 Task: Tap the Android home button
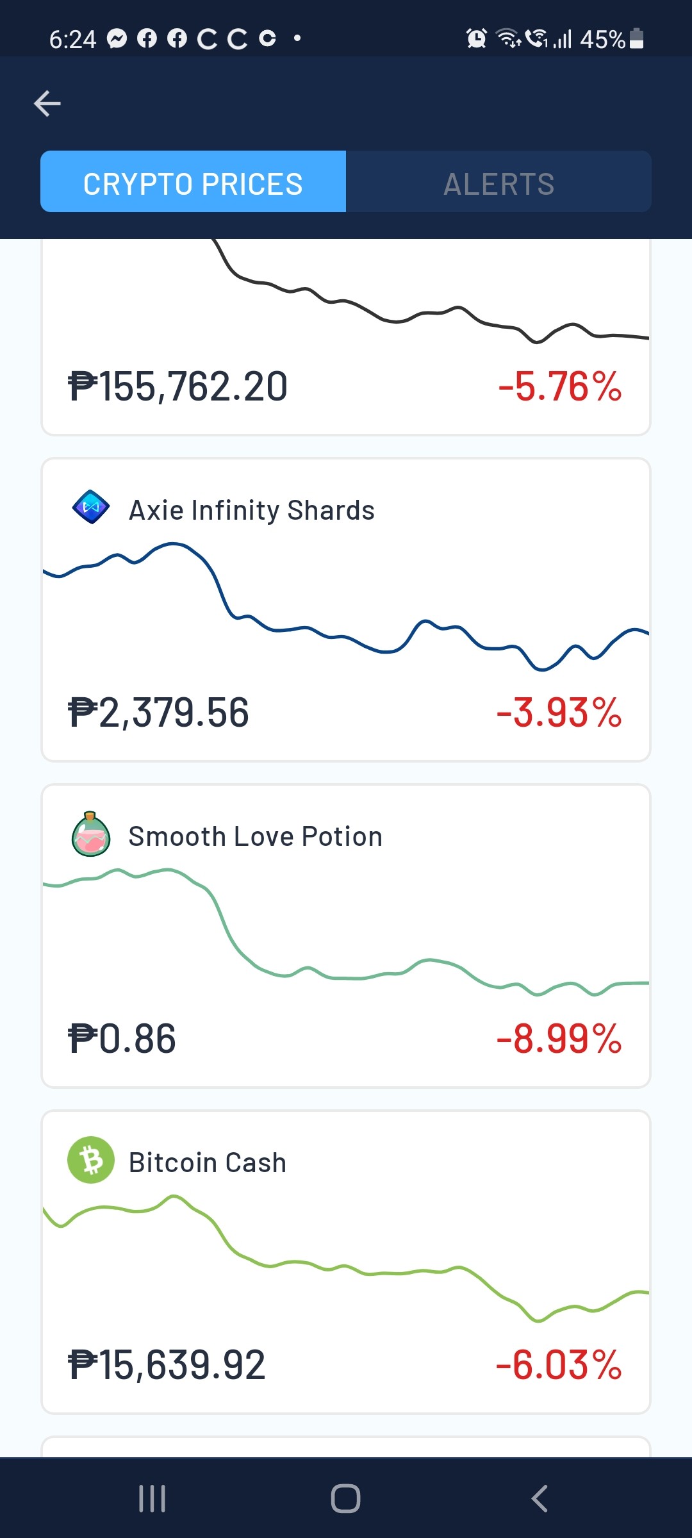(346, 1499)
